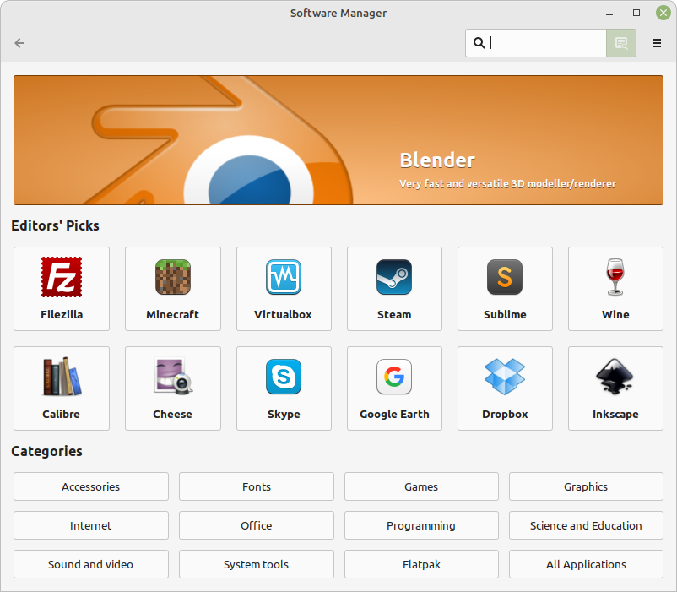Click the magnifier icon in search box
Screen dimensions: 677x592
click(x=479, y=43)
